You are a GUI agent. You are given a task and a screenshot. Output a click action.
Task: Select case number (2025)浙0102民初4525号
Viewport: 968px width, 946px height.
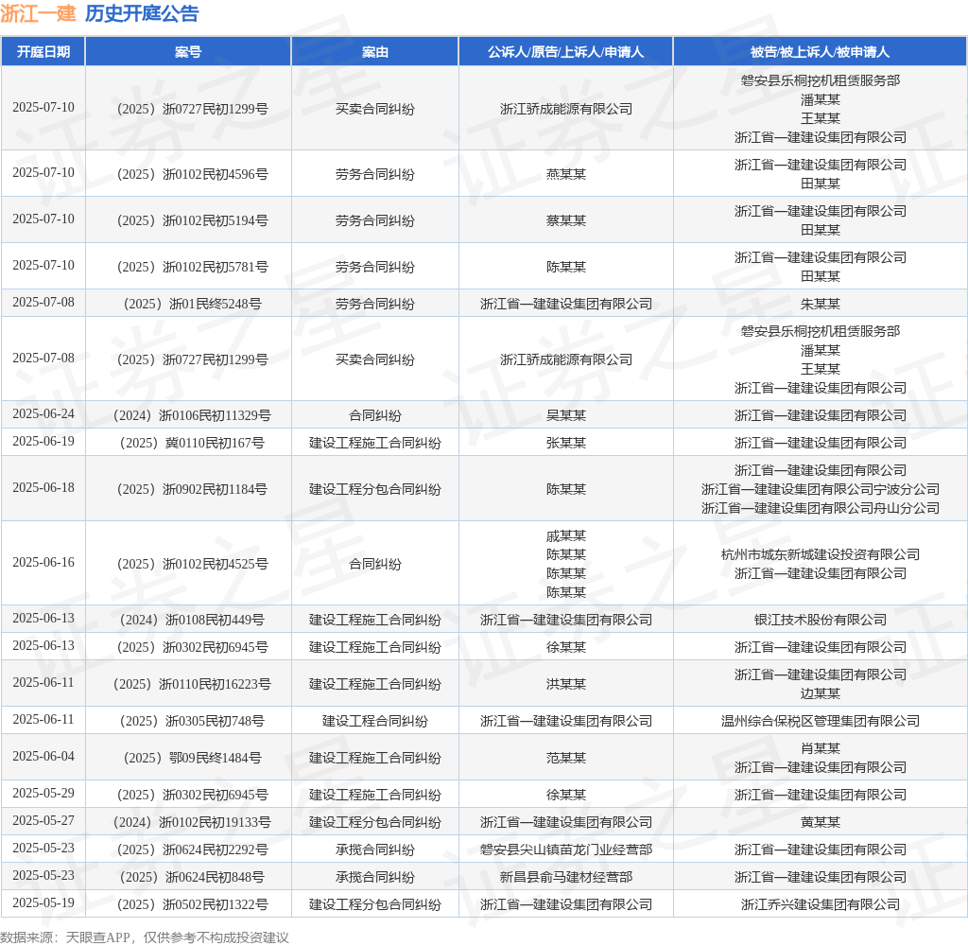tap(193, 564)
